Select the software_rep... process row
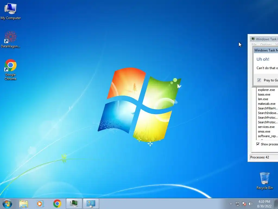The height and width of the screenshot is (209, 278). coord(267,136)
